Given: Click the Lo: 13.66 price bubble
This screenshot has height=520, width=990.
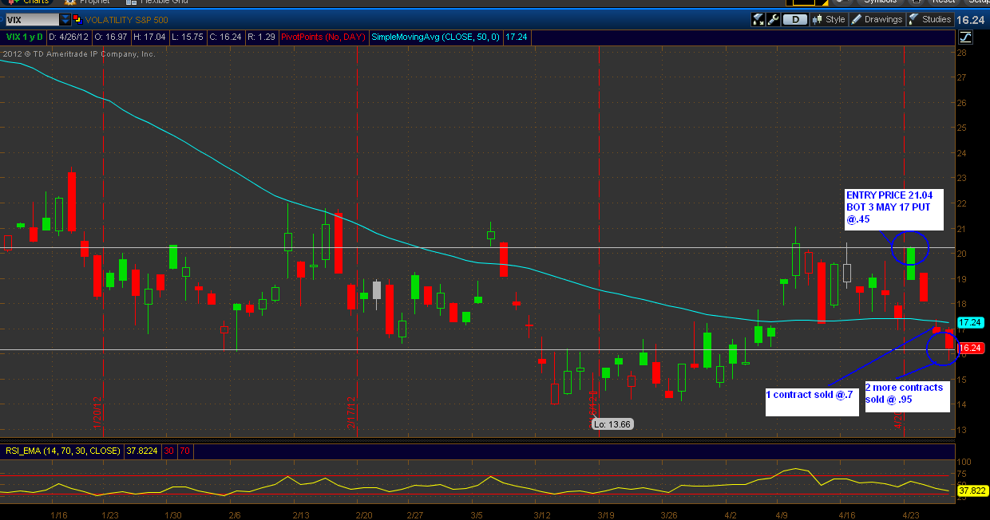Looking at the screenshot, I should tap(613, 424).
